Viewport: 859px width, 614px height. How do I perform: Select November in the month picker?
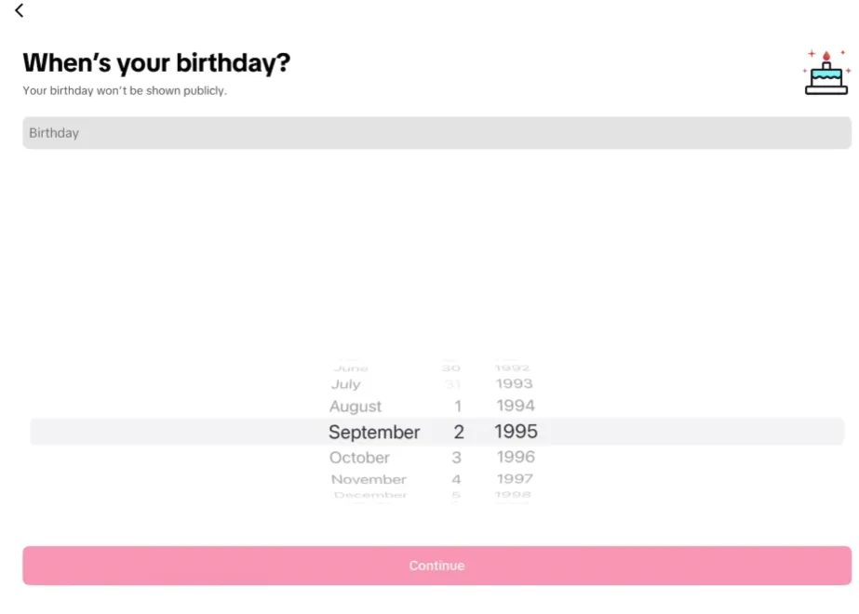pos(369,479)
